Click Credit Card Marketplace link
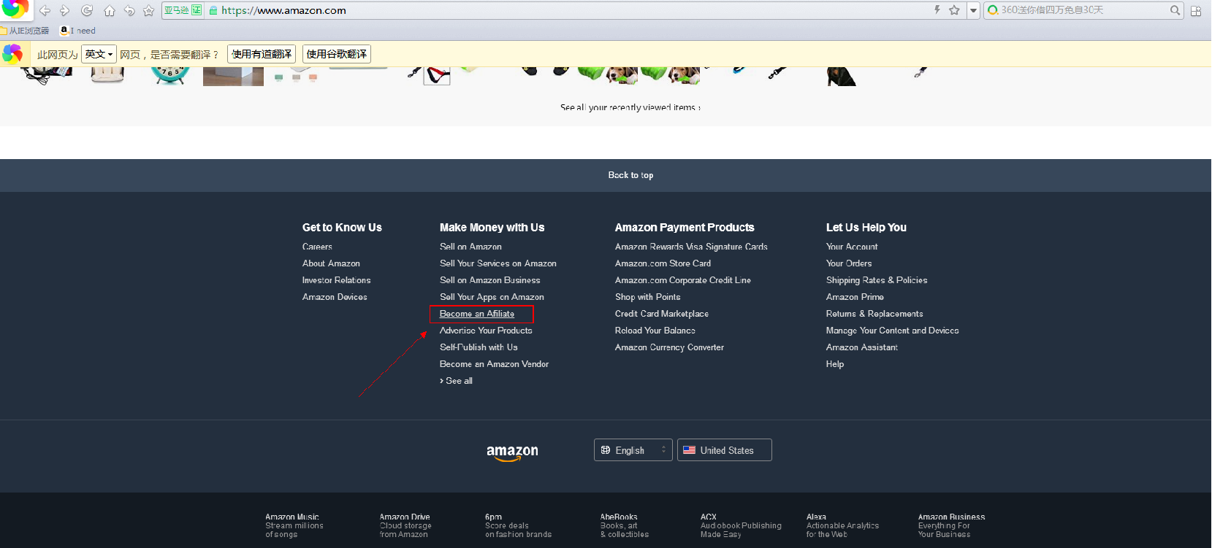 pos(662,314)
